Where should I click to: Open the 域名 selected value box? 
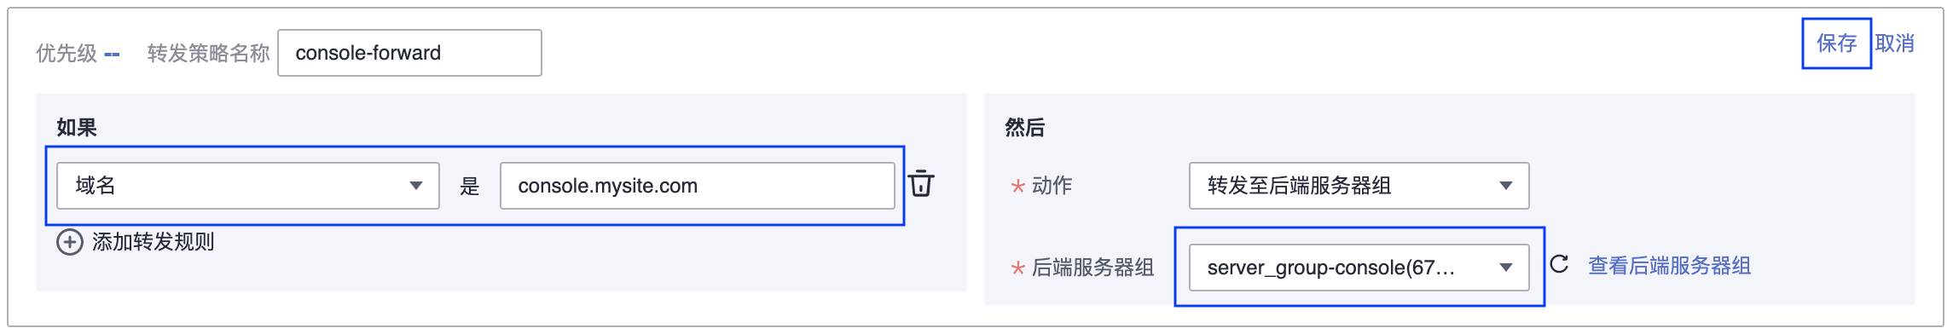(x=247, y=186)
